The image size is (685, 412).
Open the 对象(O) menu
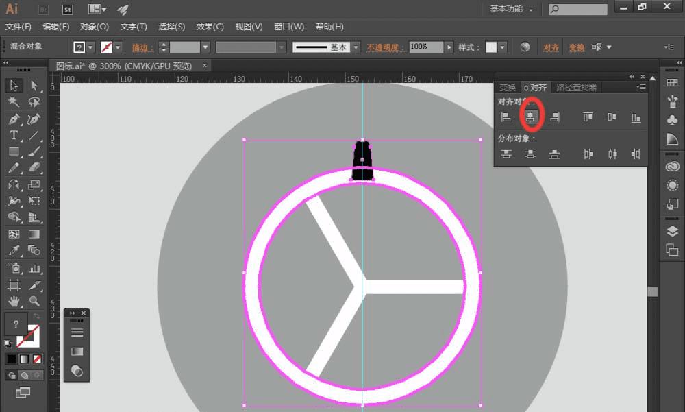tap(95, 27)
